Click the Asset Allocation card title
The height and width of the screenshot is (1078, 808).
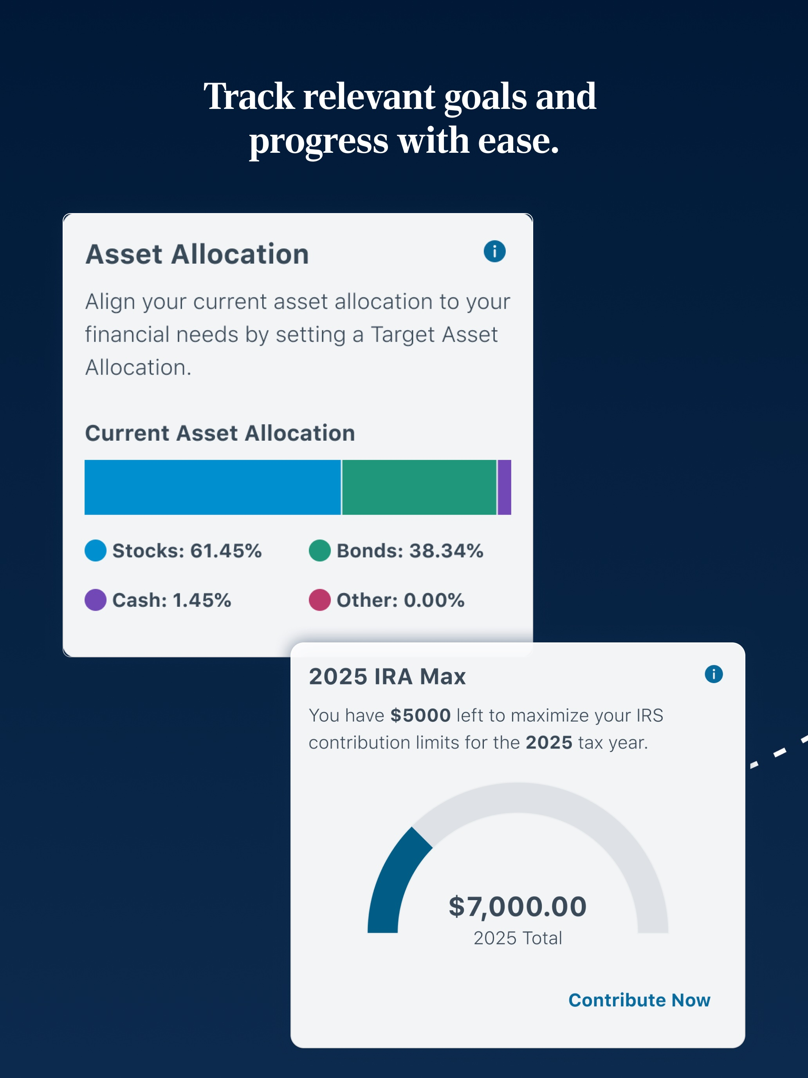pos(197,254)
